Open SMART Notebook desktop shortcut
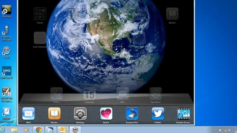 coord(7,112)
